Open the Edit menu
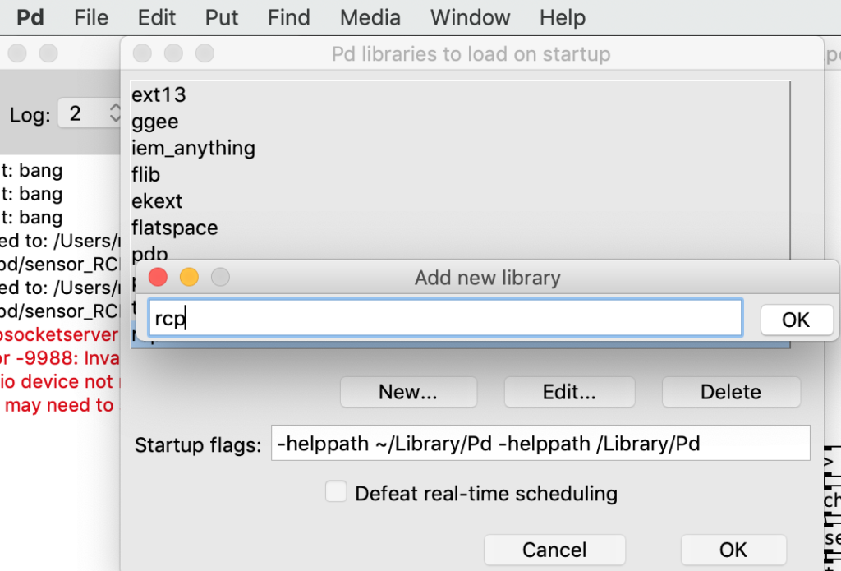This screenshot has width=841, height=571. click(157, 18)
